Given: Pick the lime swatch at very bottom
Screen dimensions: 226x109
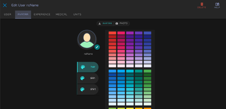Looking at the screenshot, I should point(121,108).
